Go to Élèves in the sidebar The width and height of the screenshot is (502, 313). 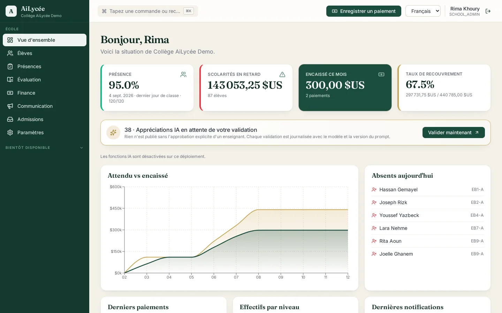pos(45,53)
